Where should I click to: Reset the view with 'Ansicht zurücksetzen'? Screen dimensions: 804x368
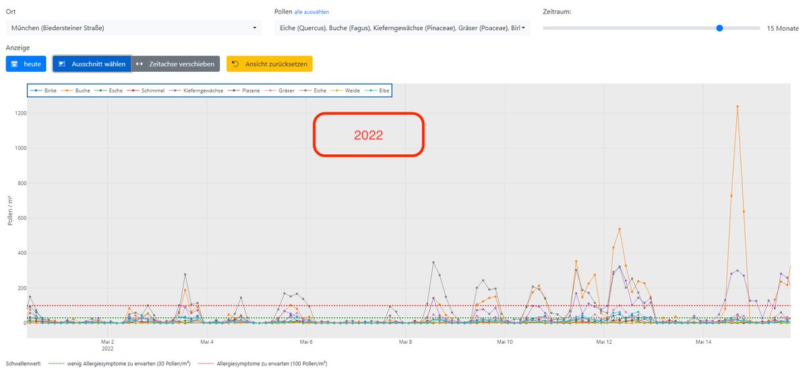click(269, 64)
